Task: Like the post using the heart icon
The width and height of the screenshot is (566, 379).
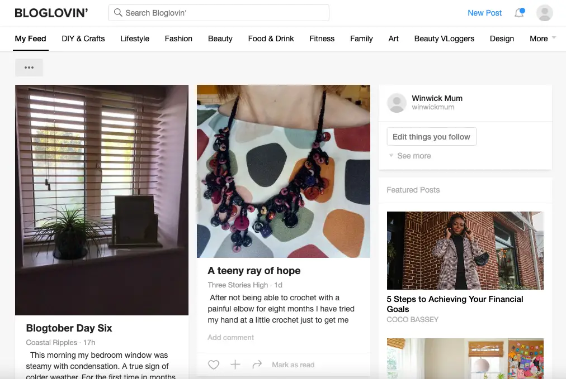Action: pos(213,364)
